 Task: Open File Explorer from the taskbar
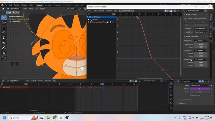point(48,118)
